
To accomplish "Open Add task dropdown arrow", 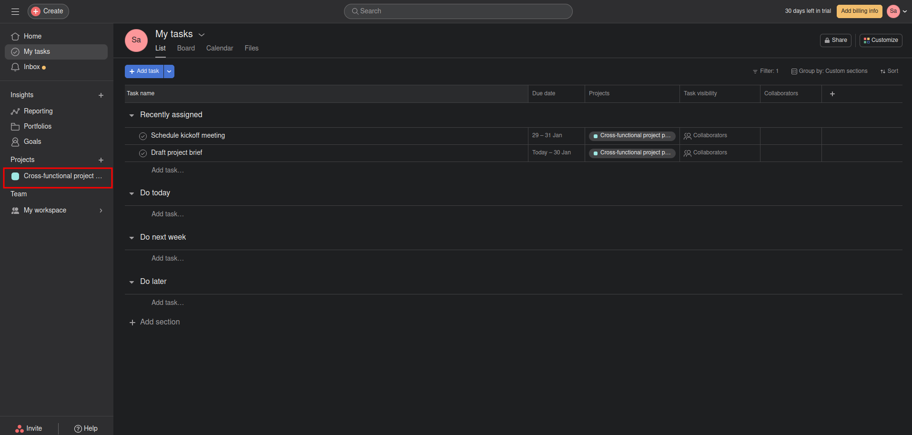I will click(169, 71).
